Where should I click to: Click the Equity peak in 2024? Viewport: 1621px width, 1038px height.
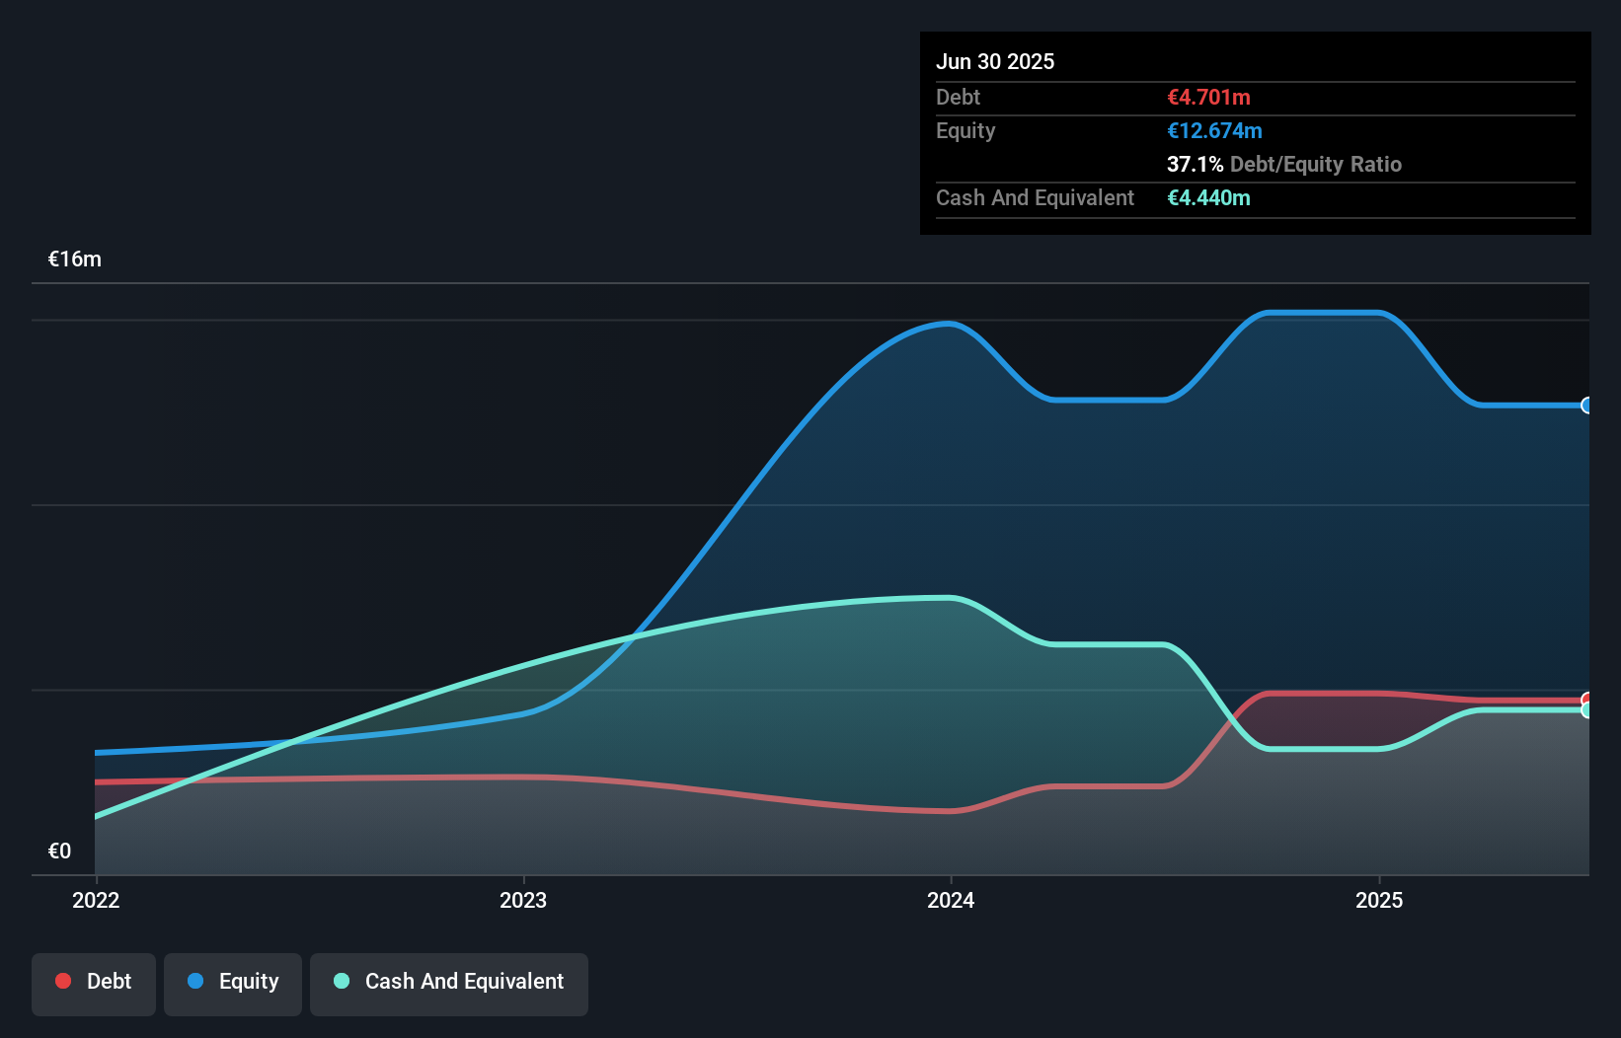948,323
